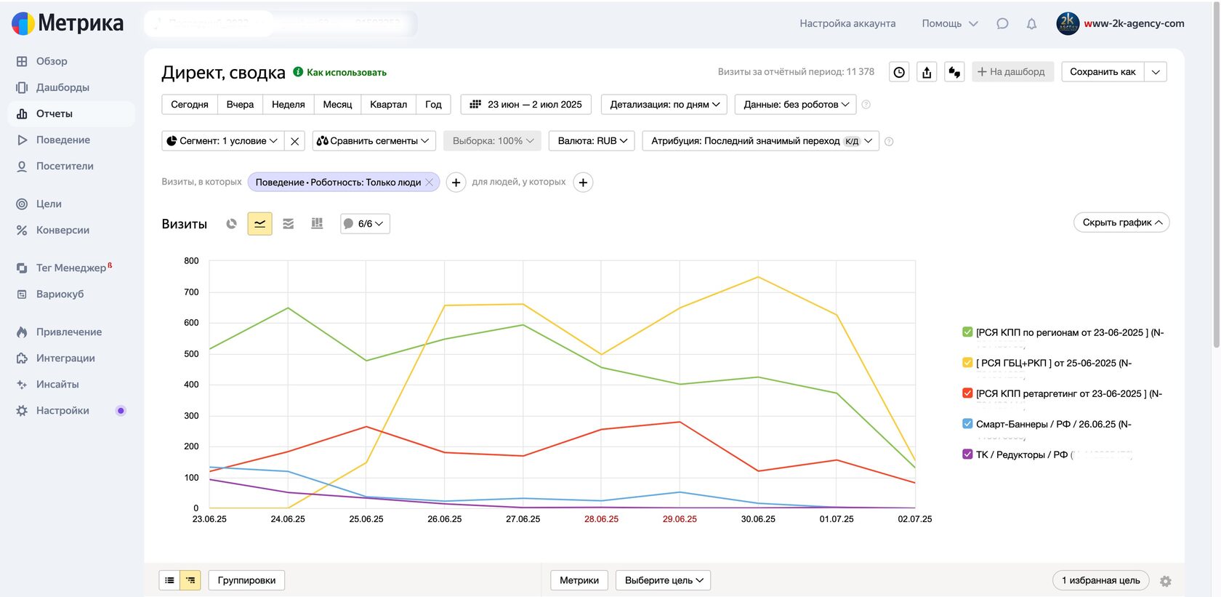1221x597 pixels.
Task: Switch to stacked area chart view
Action: click(x=289, y=223)
